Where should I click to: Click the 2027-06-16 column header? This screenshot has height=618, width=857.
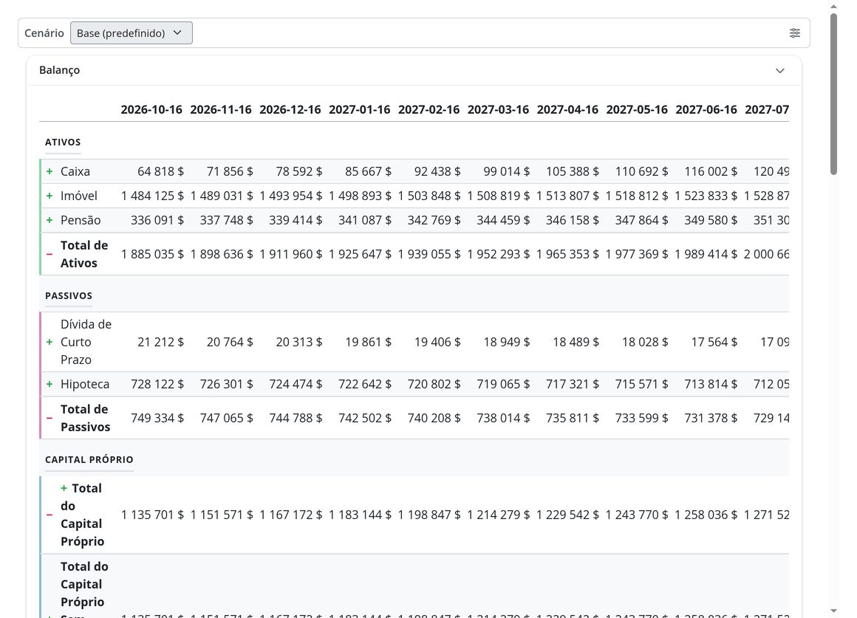point(707,109)
